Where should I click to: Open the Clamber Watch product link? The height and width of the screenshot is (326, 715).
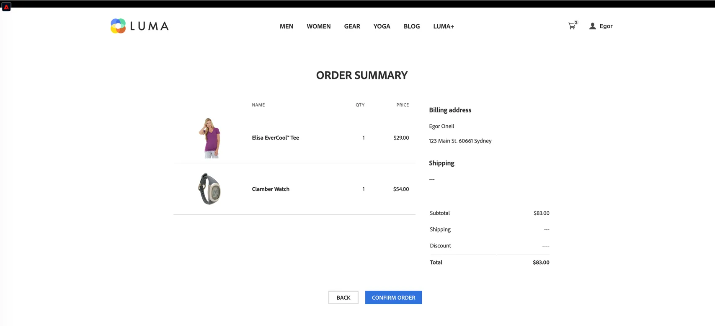(x=271, y=189)
